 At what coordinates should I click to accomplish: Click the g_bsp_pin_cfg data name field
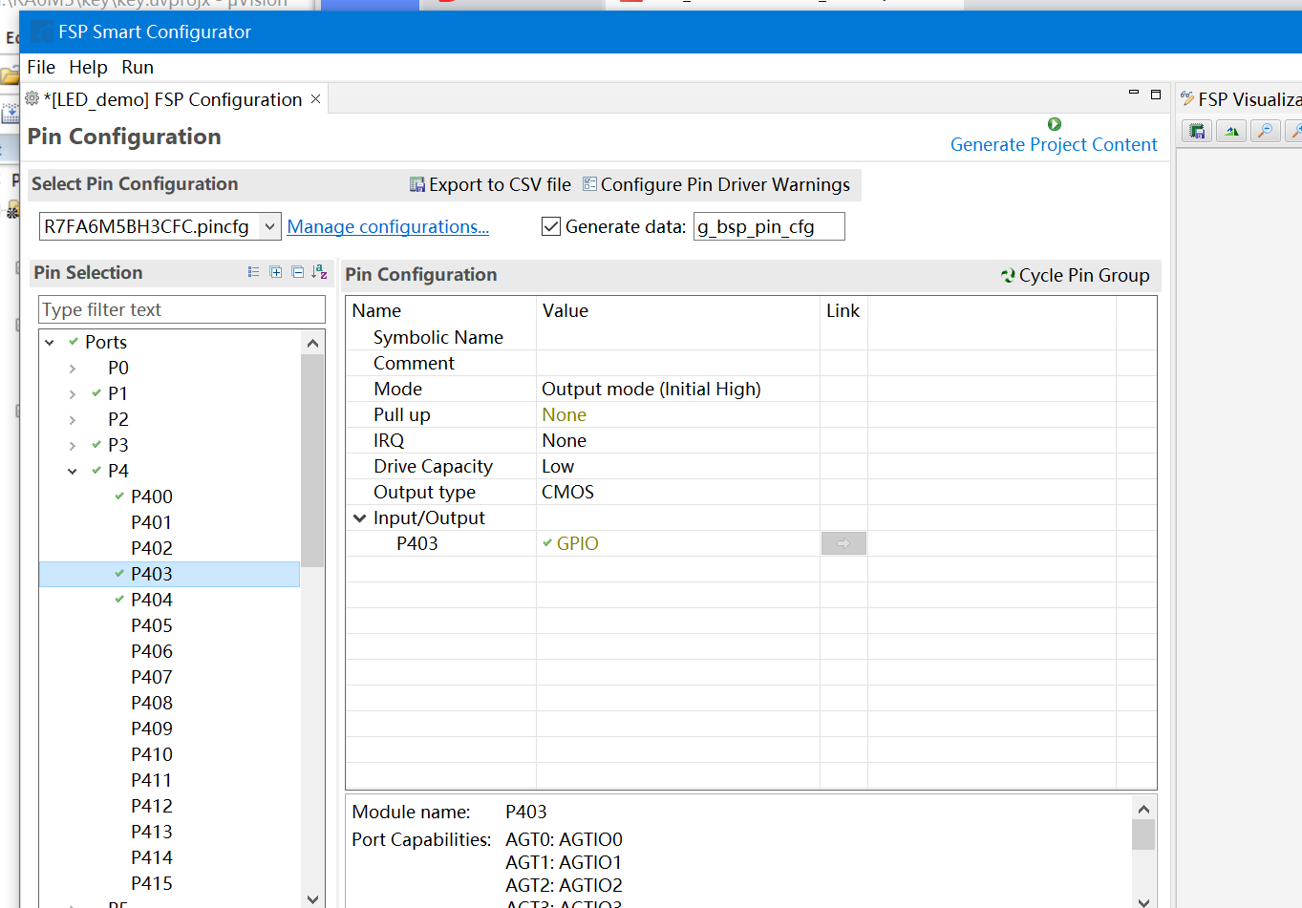pyautogui.click(x=769, y=226)
